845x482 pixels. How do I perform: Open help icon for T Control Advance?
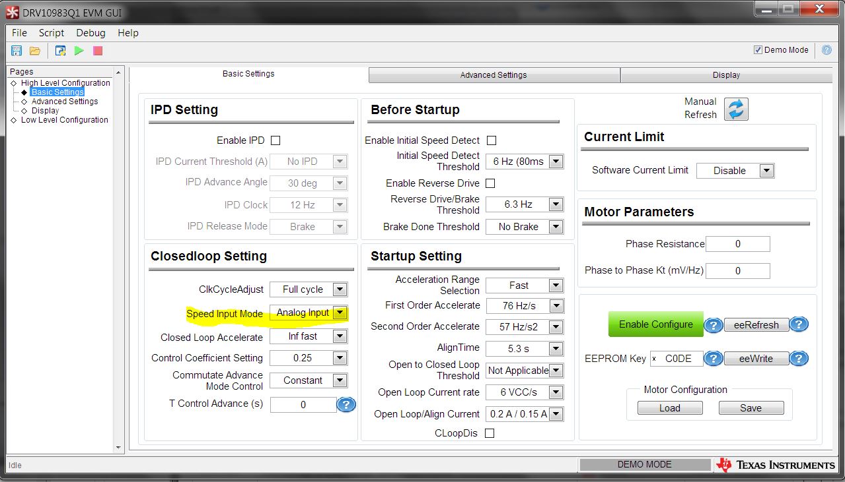point(346,404)
